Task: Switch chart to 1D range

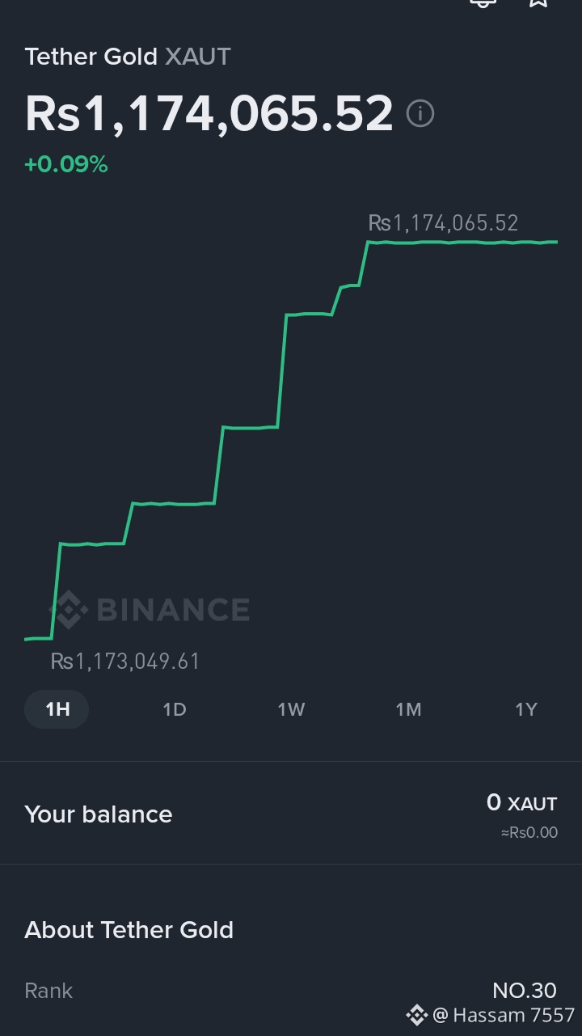Action: pyautogui.click(x=175, y=709)
